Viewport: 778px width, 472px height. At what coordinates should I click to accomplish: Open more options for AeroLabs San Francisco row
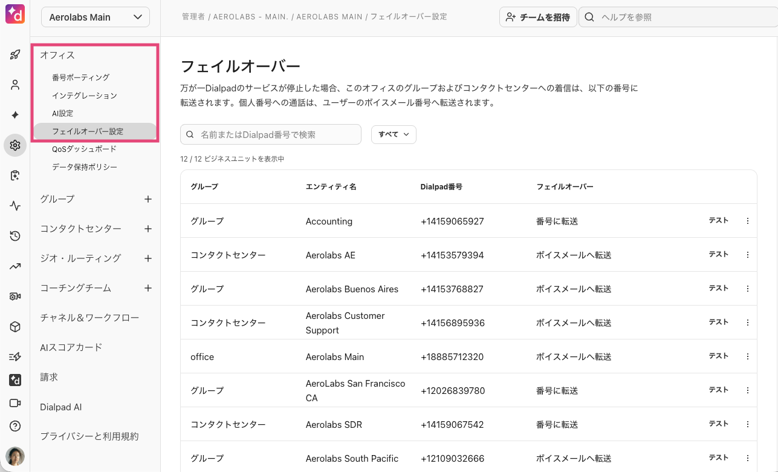pyautogui.click(x=747, y=390)
